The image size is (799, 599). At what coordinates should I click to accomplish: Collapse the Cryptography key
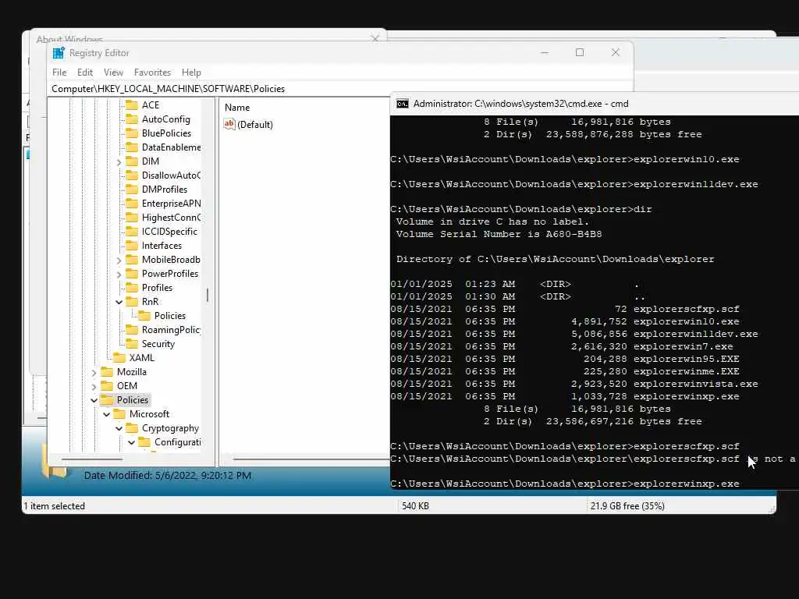[119, 428]
